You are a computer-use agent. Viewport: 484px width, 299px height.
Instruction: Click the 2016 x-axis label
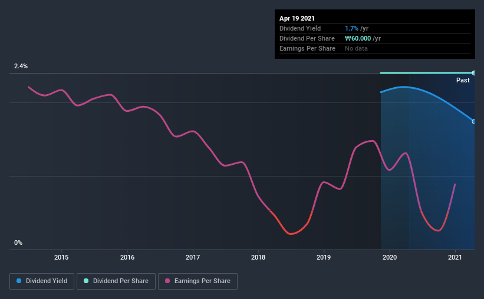pyautogui.click(x=127, y=257)
